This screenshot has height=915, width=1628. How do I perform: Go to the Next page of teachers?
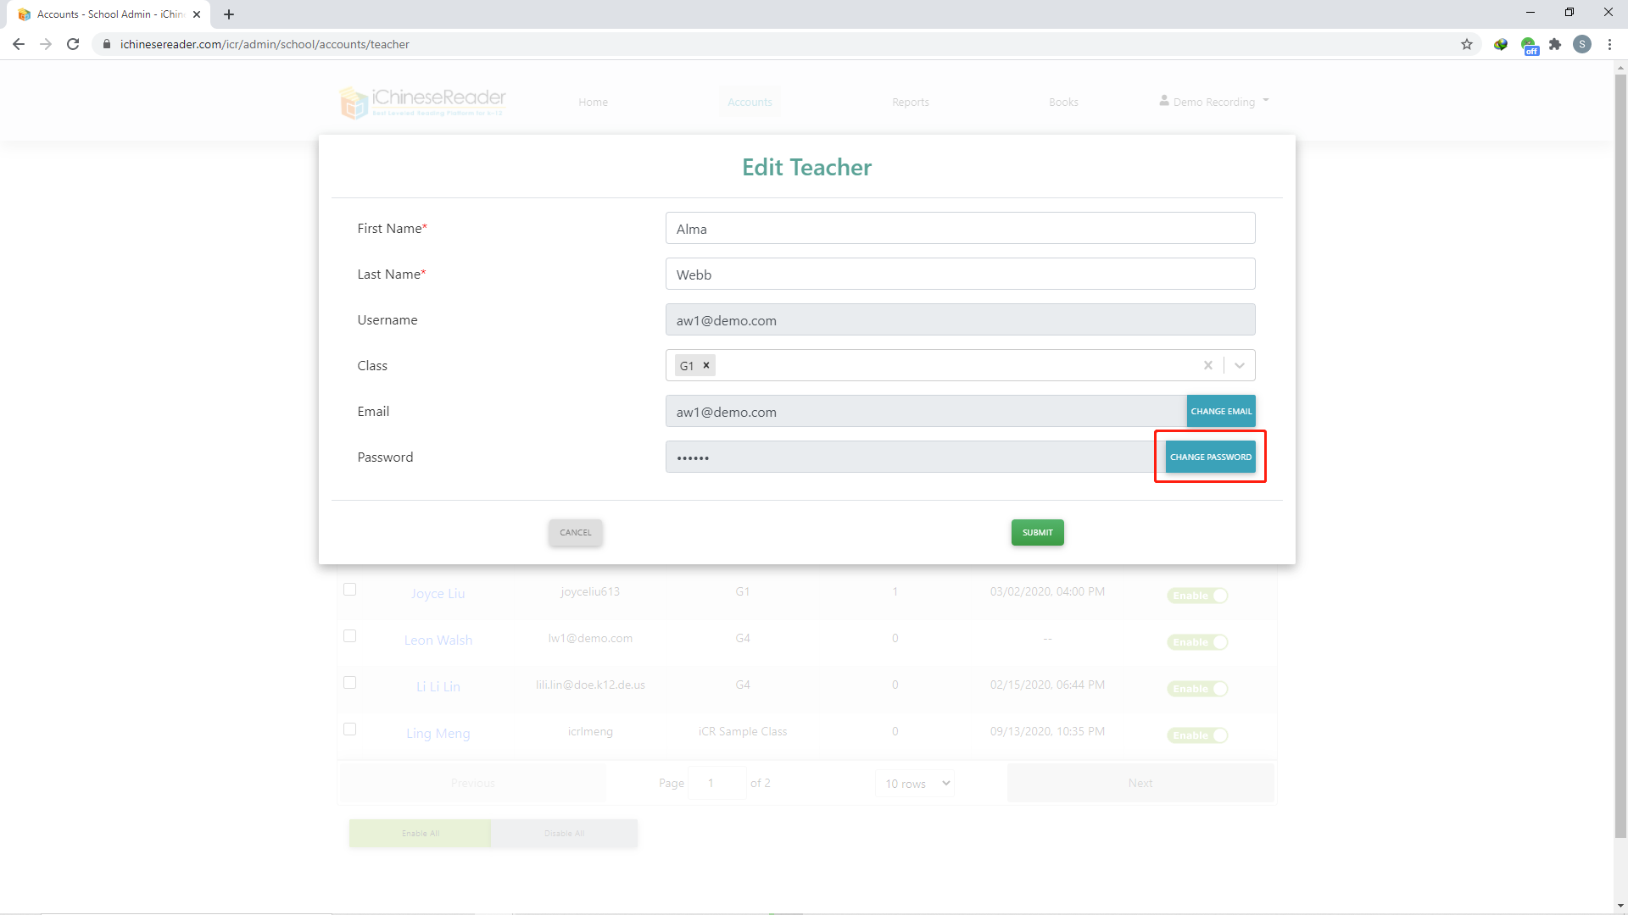tap(1140, 783)
